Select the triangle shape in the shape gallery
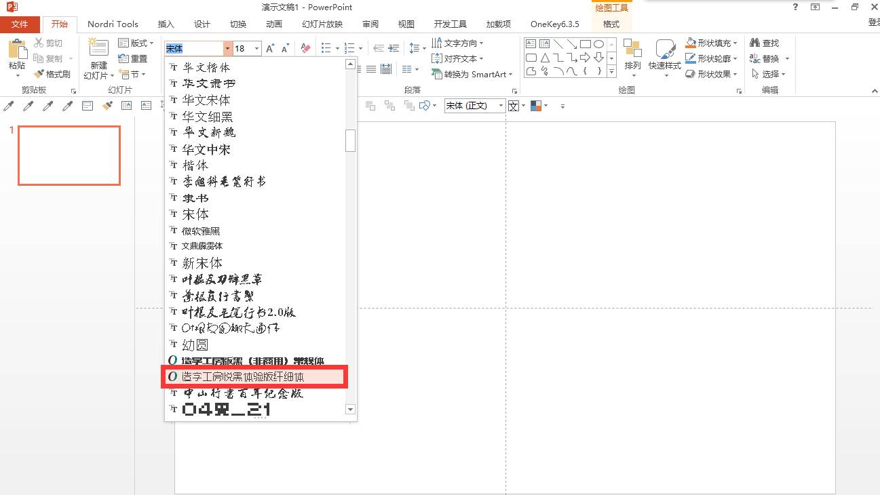This screenshot has height=495, width=880. pyautogui.click(x=544, y=58)
